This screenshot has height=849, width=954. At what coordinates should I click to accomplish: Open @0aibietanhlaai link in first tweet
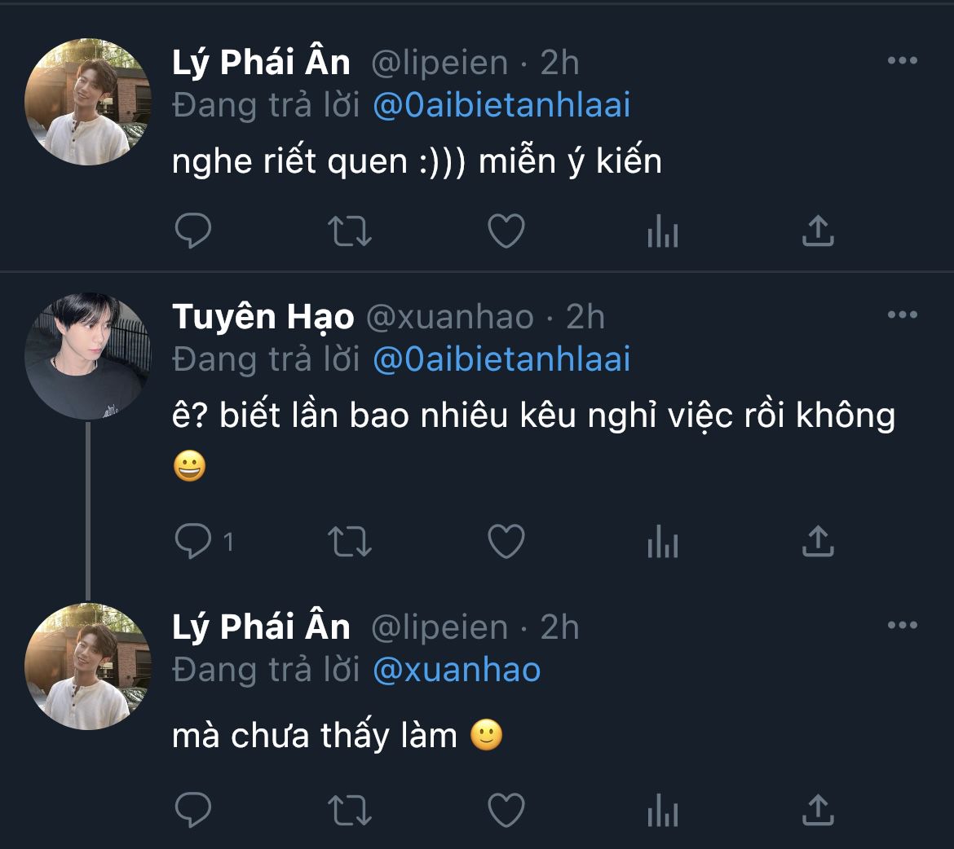coord(501,106)
